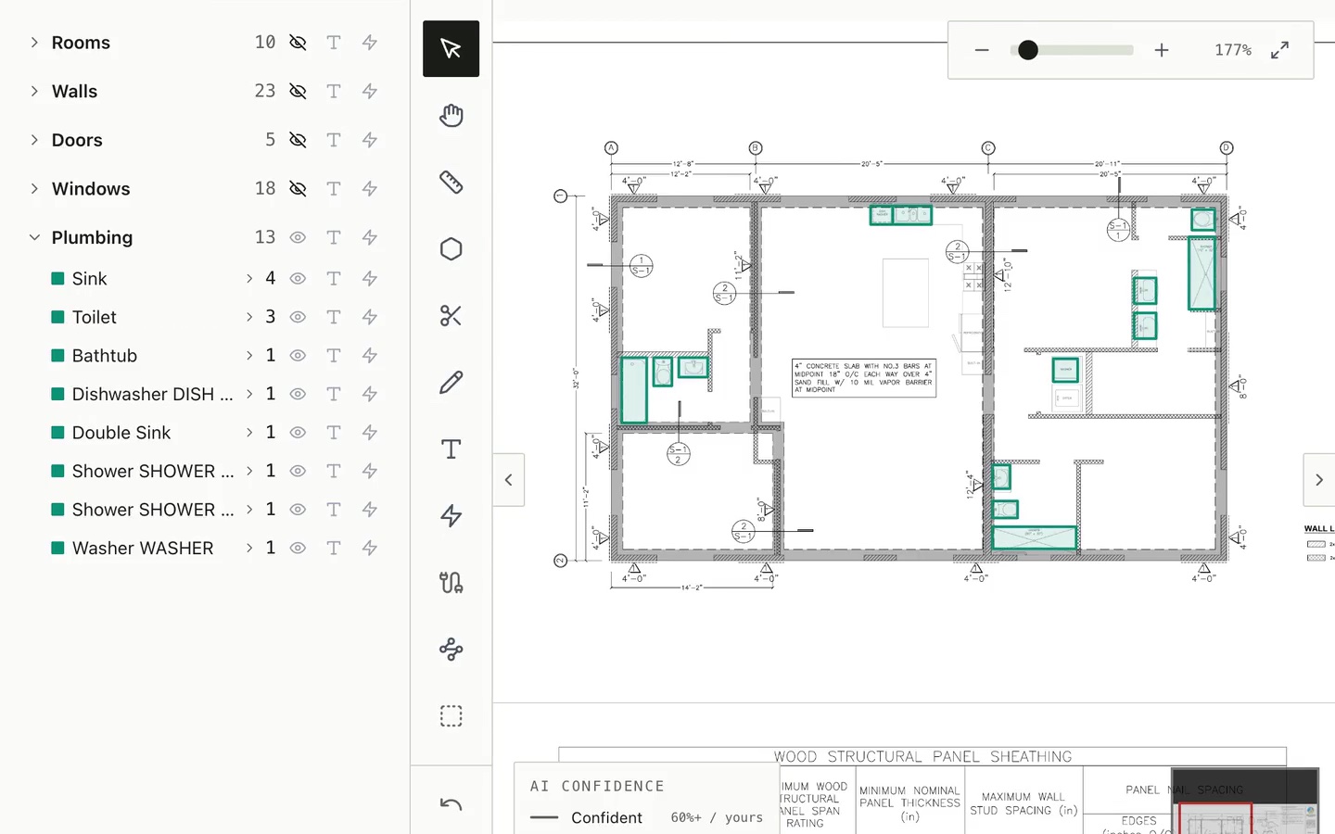Image resolution: width=1335 pixels, height=834 pixels.
Task: Activate the pencil edit tool
Action: point(451,383)
